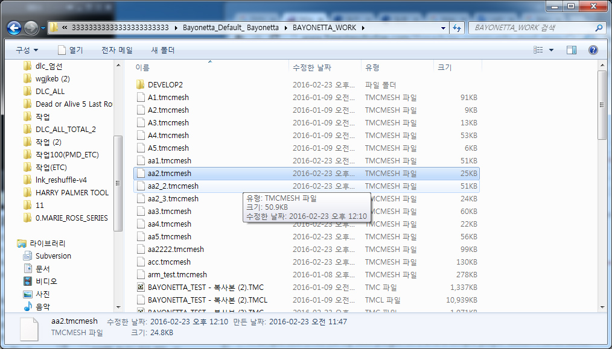
Task: Click the Forward navigation arrow button
Action: [31, 28]
